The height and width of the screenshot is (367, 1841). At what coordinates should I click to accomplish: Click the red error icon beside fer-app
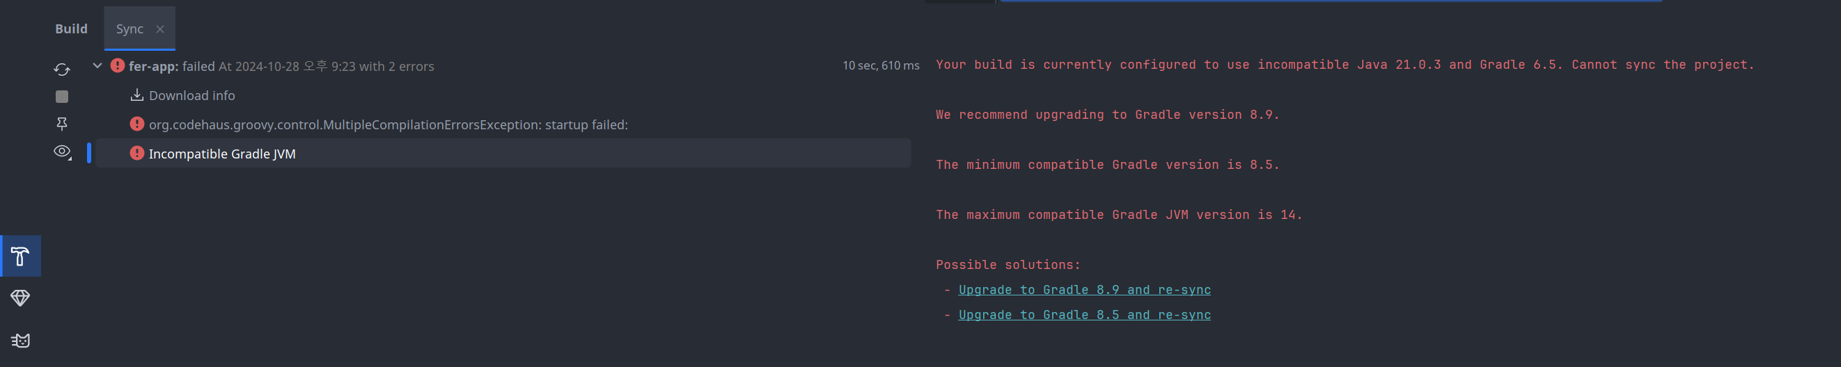(117, 66)
